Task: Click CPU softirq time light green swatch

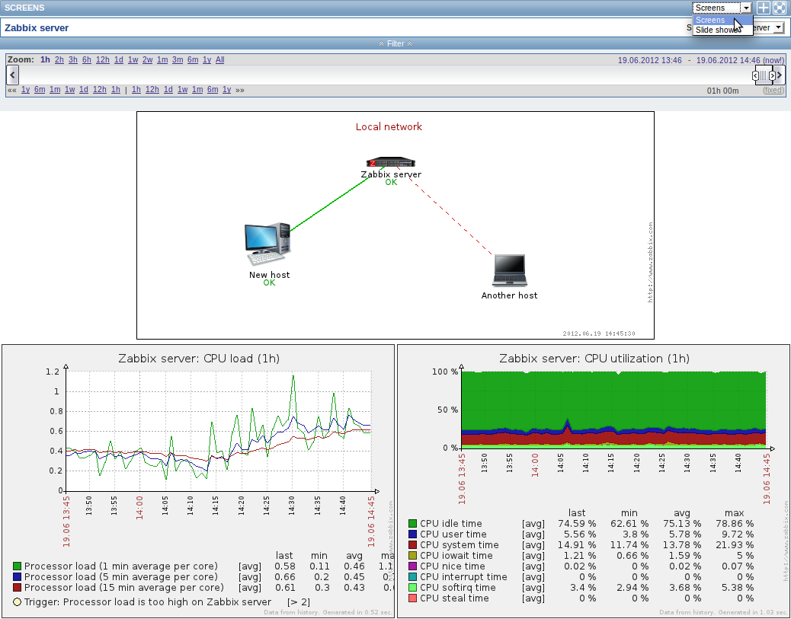Action: click(x=413, y=587)
